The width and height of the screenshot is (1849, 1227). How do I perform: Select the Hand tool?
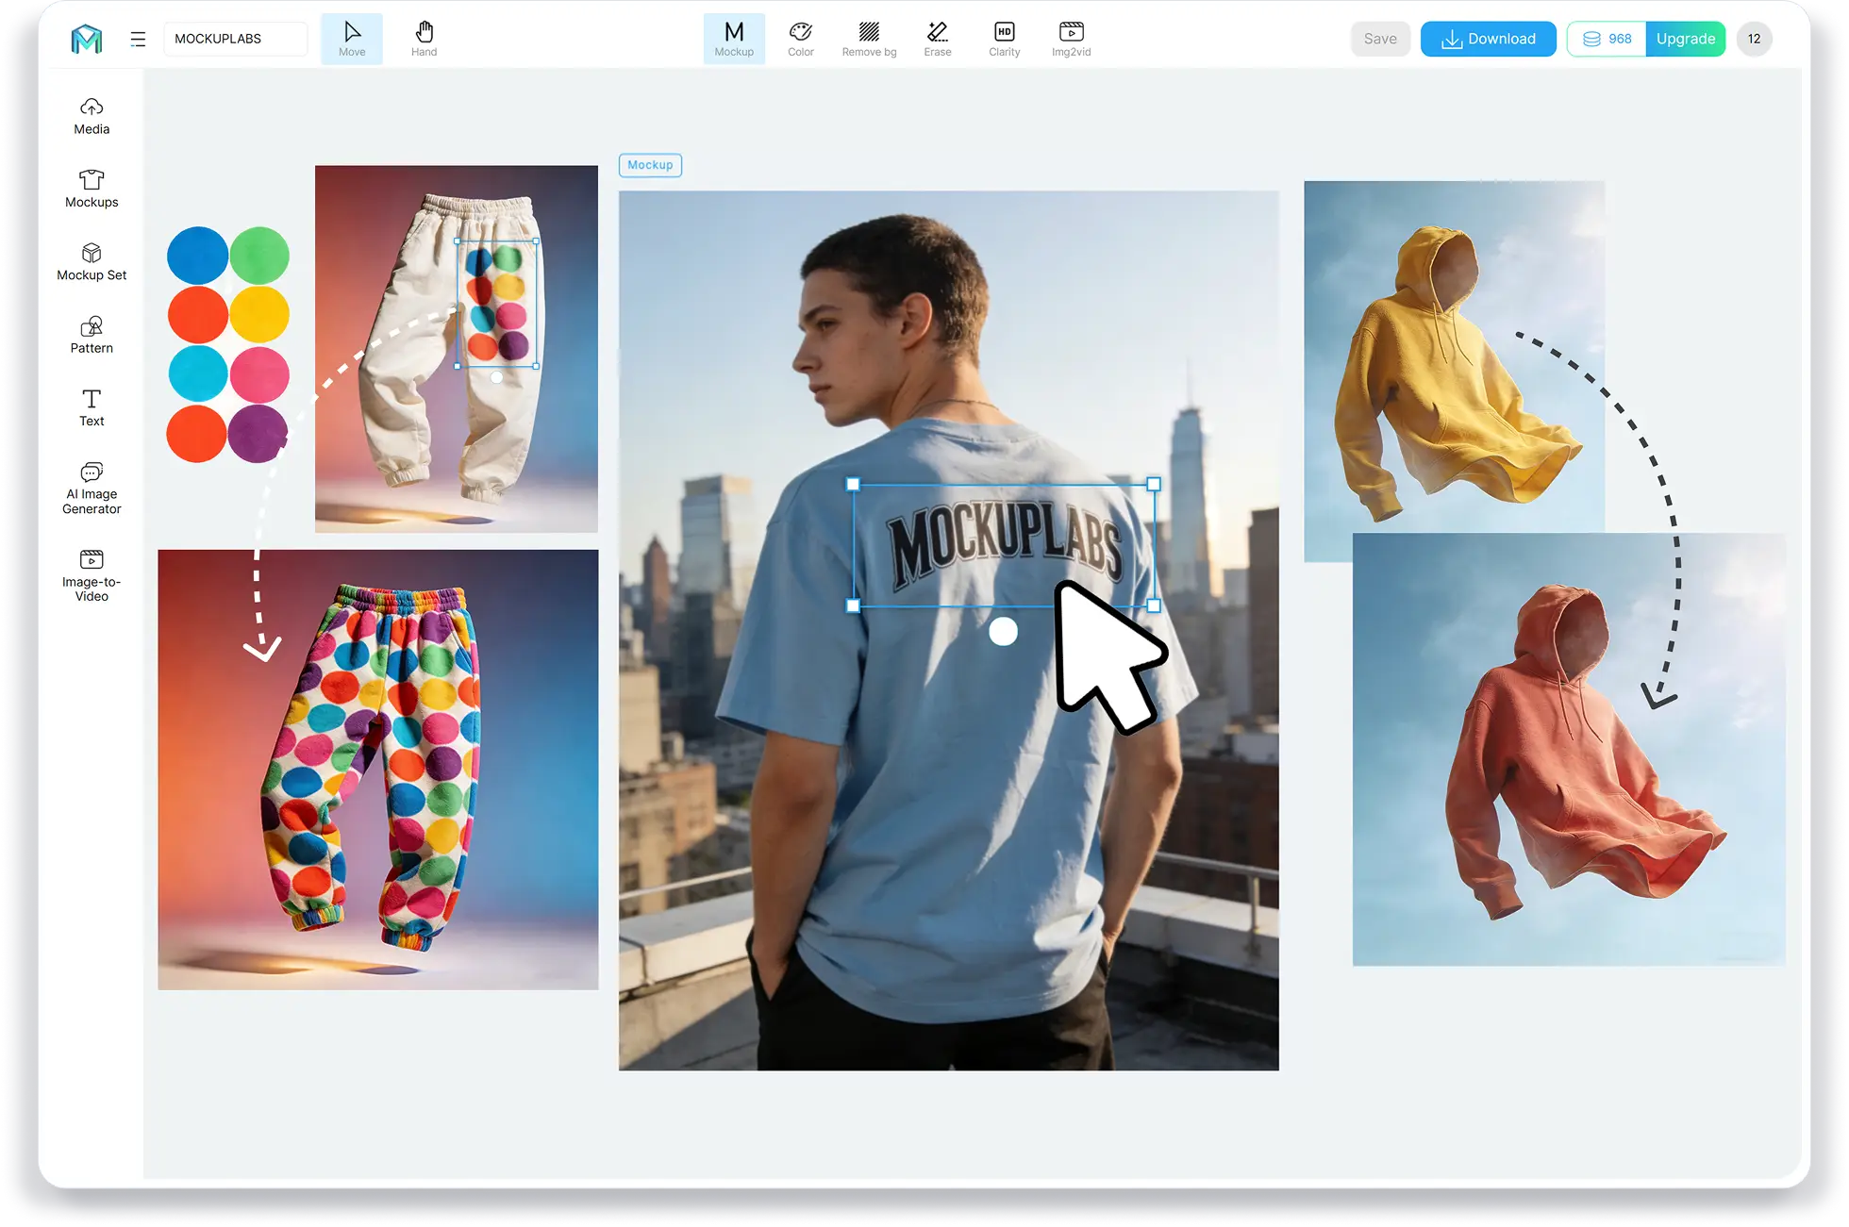[x=424, y=39]
